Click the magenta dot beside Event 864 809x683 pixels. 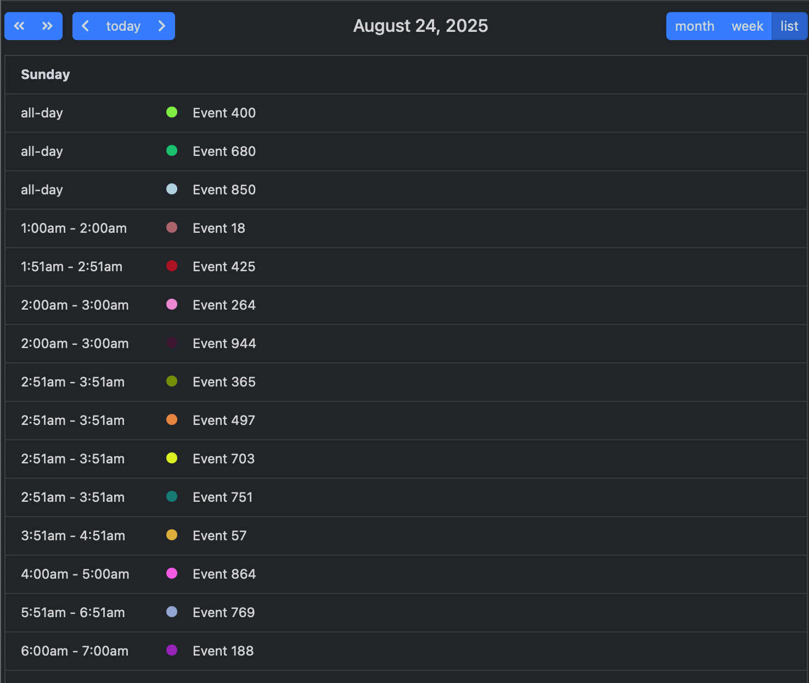coord(172,574)
